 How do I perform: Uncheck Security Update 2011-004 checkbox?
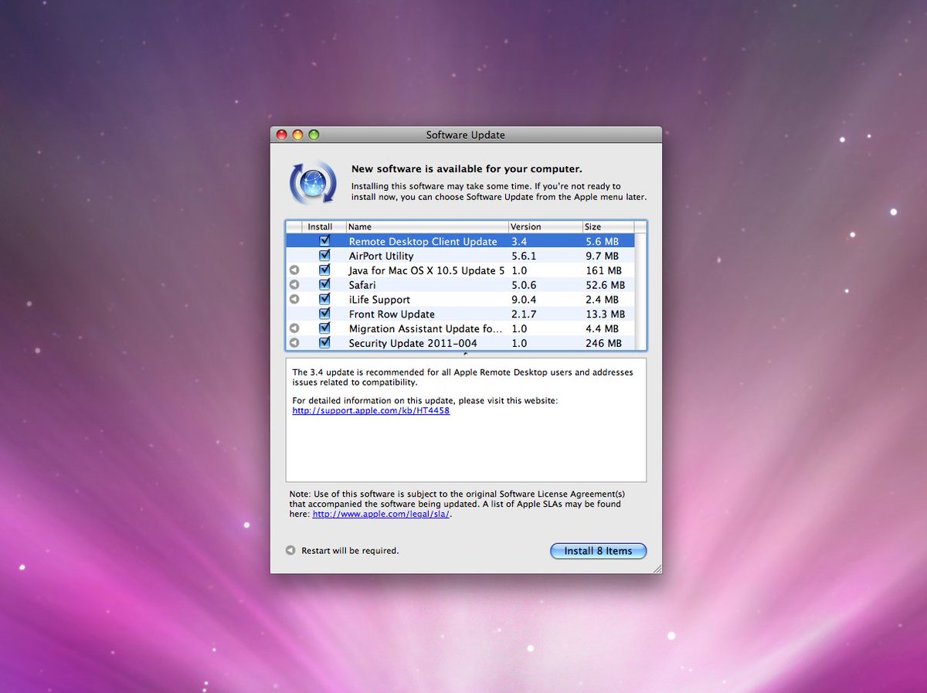(x=324, y=342)
